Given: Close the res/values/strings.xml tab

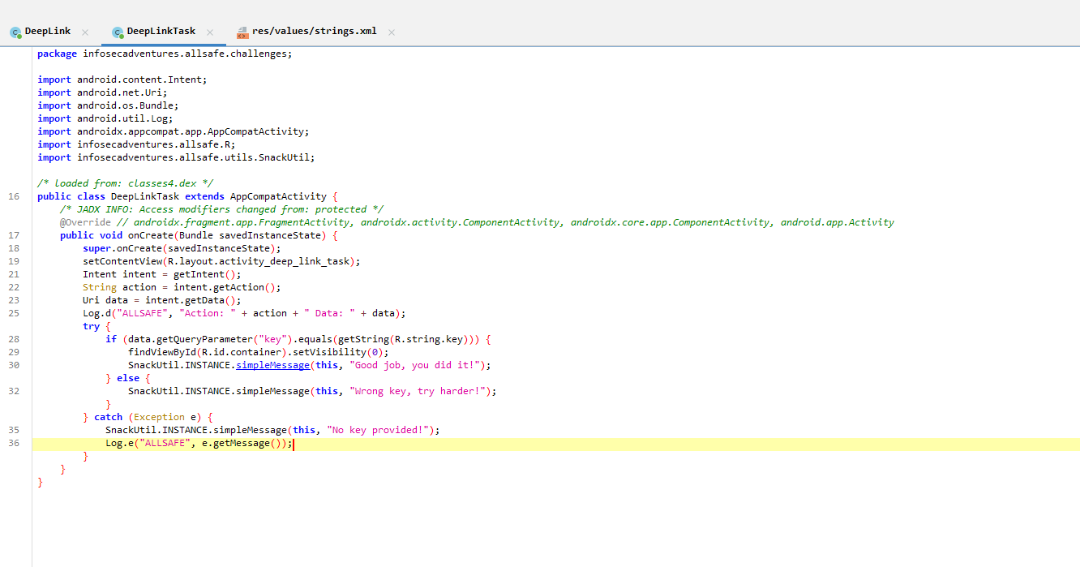Looking at the screenshot, I should click(x=392, y=32).
